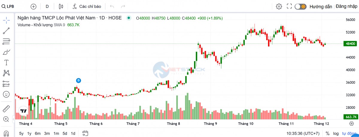This screenshot has width=359, height=137.
Task: Click the 48400 current price label
Action: (350, 44)
